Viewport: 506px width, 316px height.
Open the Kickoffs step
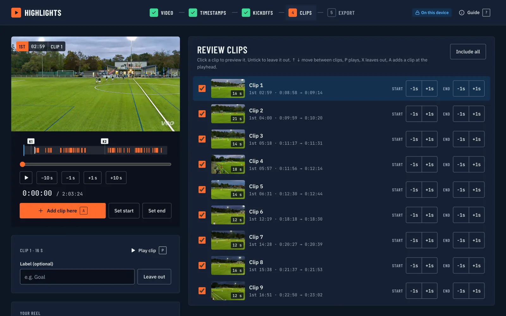(x=257, y=13)
